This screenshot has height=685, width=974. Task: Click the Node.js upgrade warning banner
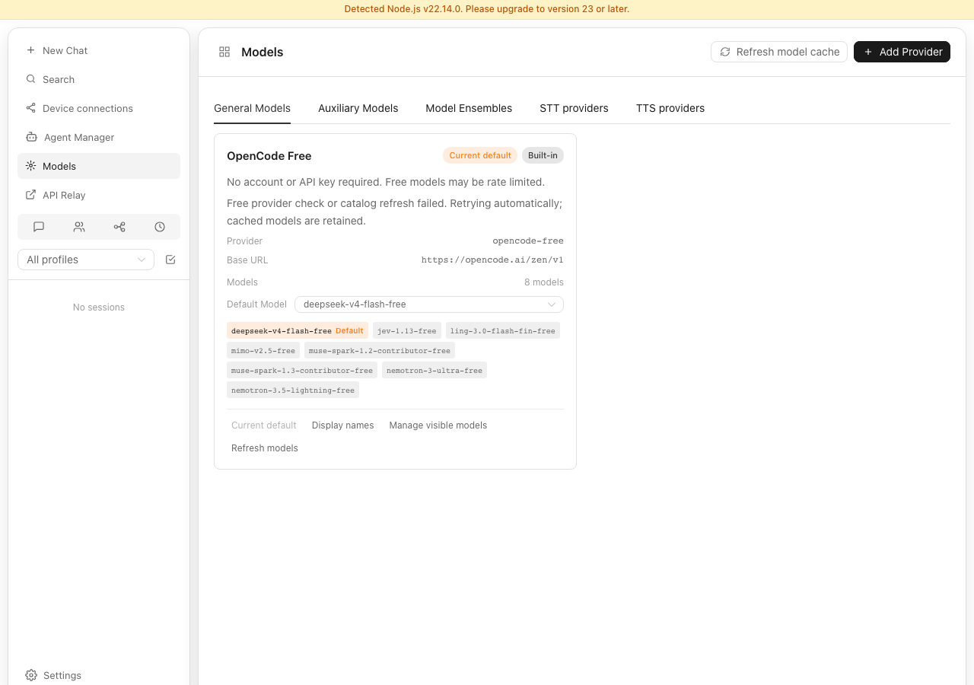point(487,9)
